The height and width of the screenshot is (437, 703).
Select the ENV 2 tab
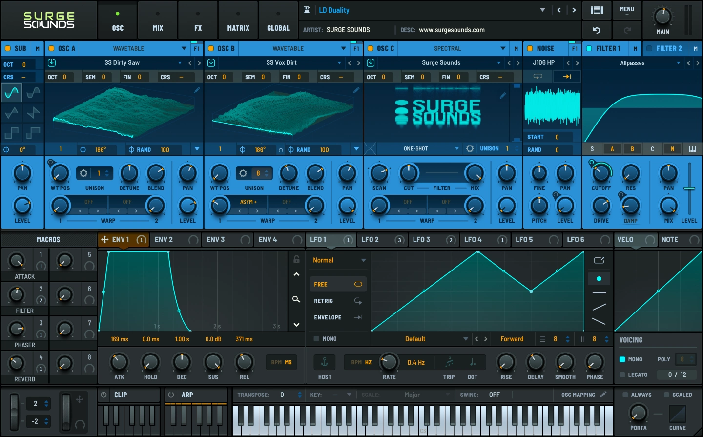pos(176,240)
